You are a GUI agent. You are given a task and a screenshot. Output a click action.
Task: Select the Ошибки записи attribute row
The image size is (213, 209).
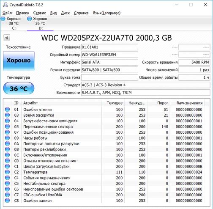point(104,201)
